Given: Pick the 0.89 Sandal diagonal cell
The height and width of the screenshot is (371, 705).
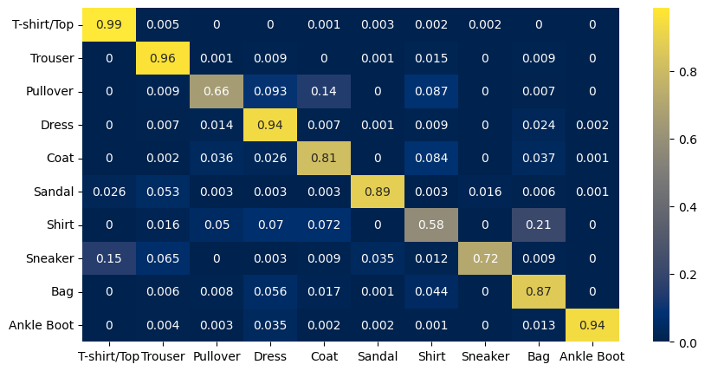Looking at the screenshot, I should pos(378,192).
